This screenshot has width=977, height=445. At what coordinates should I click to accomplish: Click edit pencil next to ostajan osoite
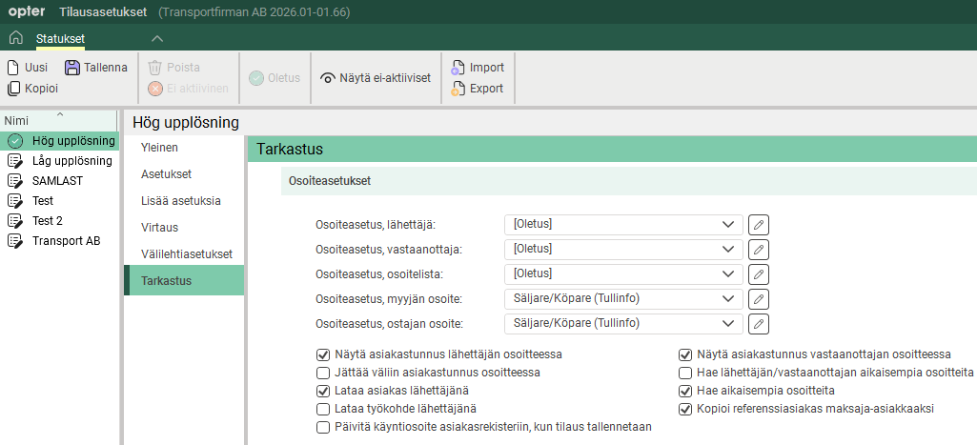758,324
